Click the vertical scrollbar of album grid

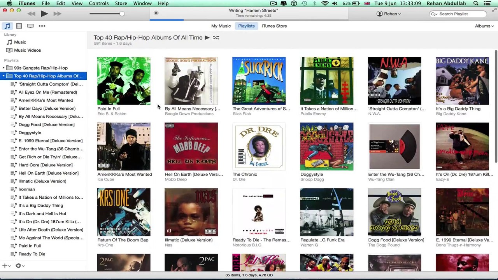point(496,107)
